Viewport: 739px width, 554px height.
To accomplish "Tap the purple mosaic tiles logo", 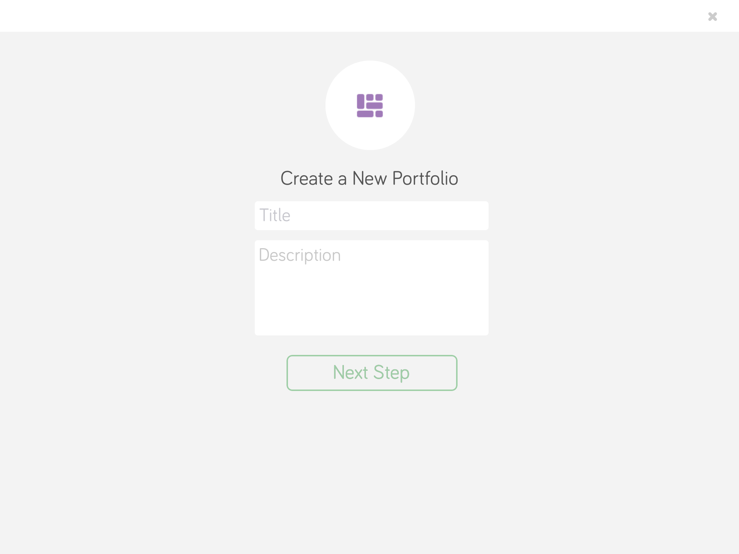I will 370,106.
